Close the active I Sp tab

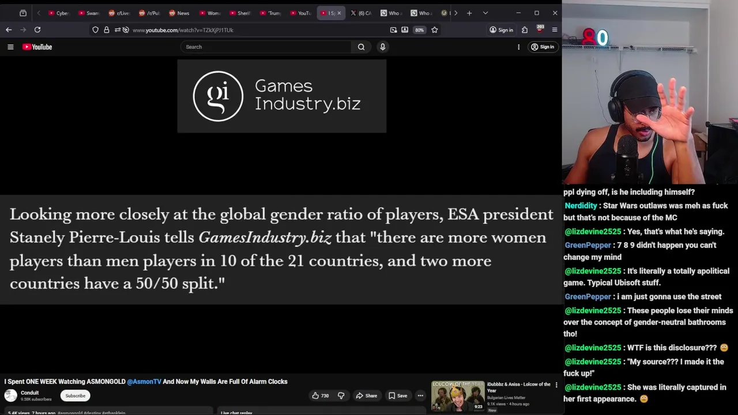coord(339,13)
